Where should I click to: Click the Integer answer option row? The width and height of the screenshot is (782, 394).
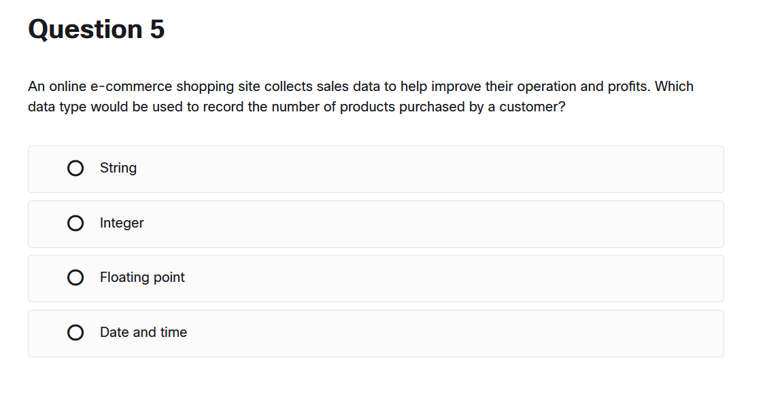click(x=375, y=223)
